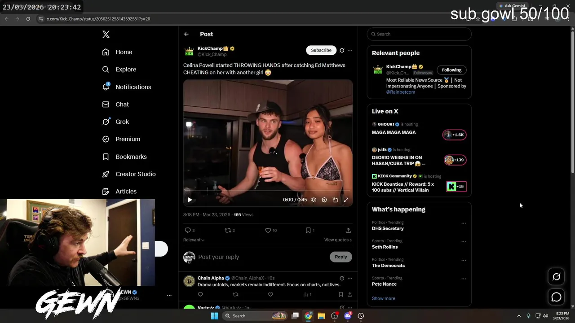Open Chat in the sidebar
The width and height of the screenshot is (575, 323).
pyautogui.click(x=115, y=104)
